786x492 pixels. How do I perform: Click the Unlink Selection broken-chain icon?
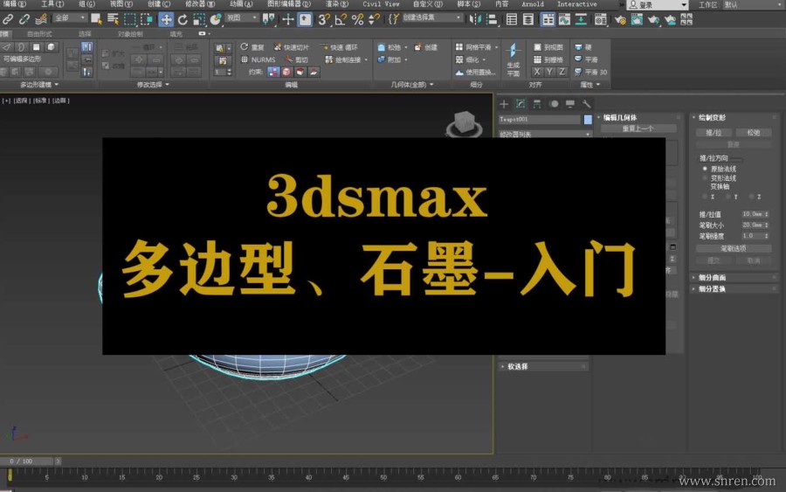24,19
